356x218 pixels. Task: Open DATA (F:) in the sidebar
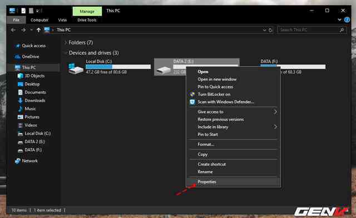pos(33,150)
